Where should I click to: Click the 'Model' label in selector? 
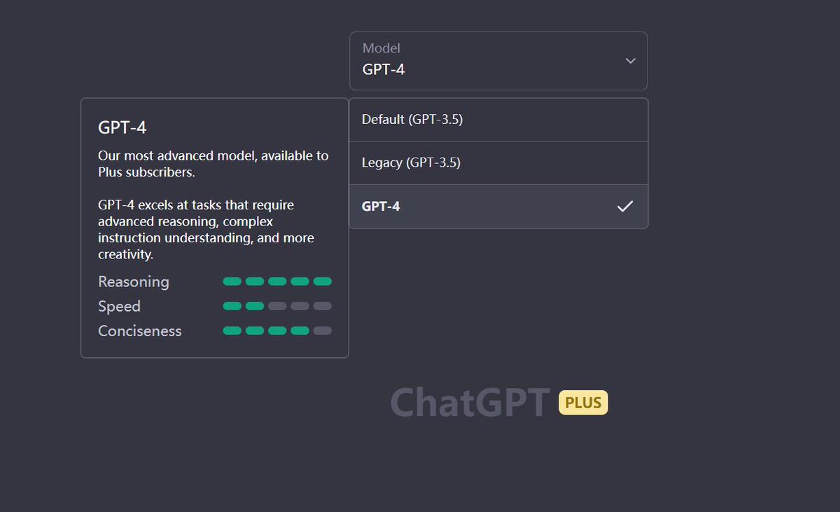tap(381, 48)
